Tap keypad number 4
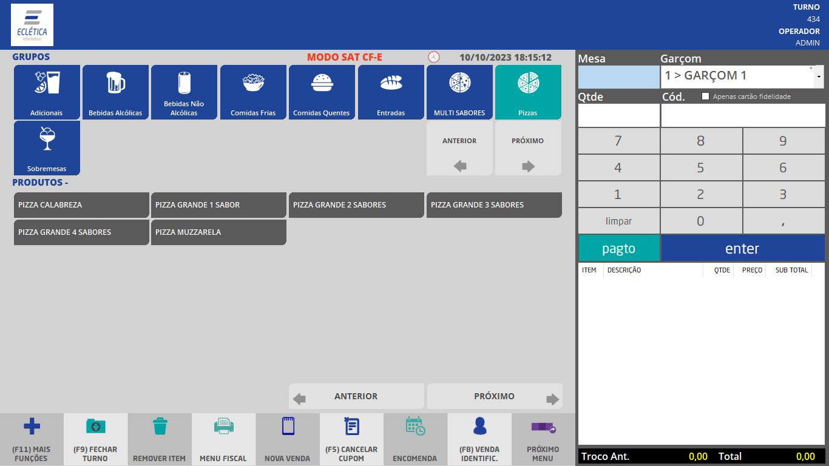The height and width of the screenshot is (466, 829). (618, 167)
